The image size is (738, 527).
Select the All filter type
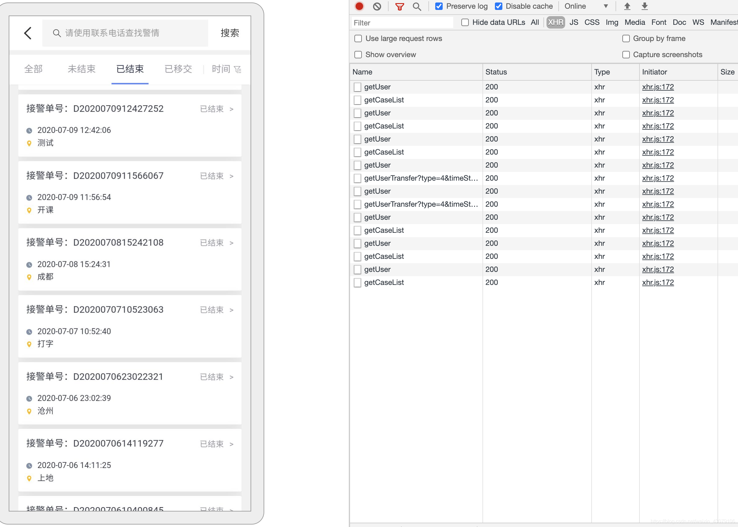[535, 22]
